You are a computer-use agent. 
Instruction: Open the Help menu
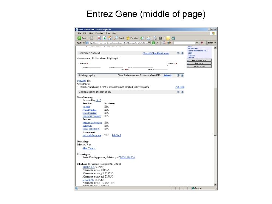114,33
